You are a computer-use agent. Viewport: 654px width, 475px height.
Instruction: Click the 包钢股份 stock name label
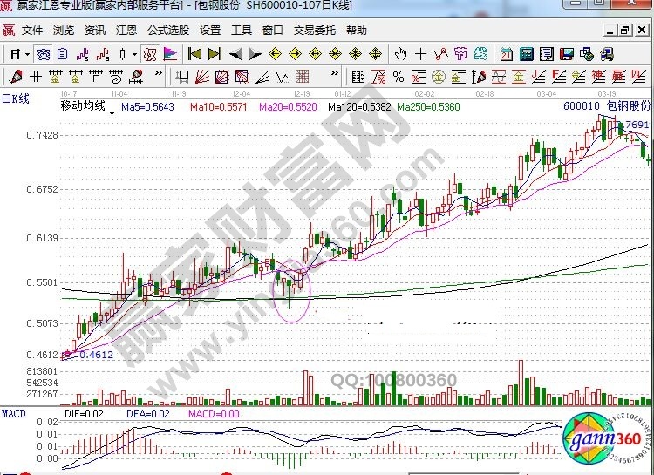point(628,105)
